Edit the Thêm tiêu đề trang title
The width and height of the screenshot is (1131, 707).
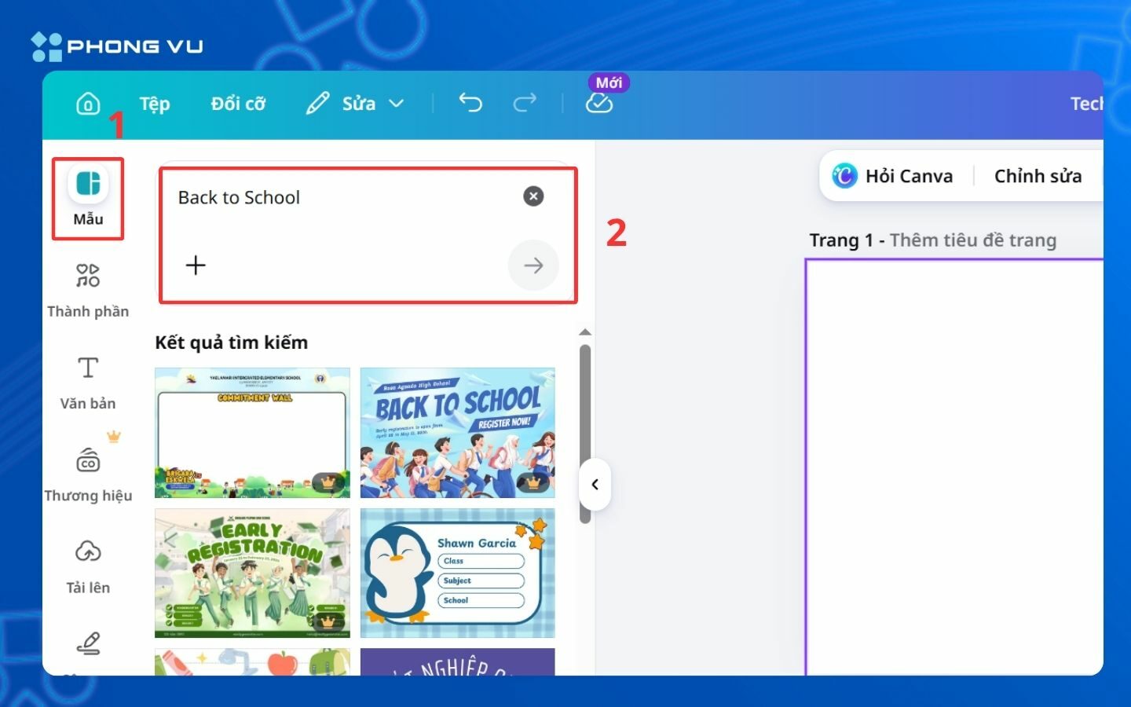[x=972, y=240]
